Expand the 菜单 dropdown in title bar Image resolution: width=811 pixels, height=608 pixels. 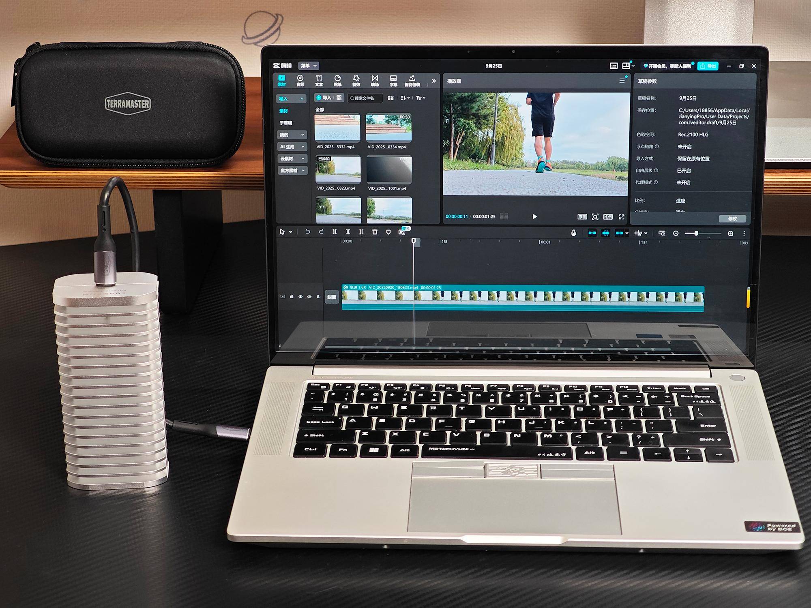pyautogui.click(x=309, y=66)
